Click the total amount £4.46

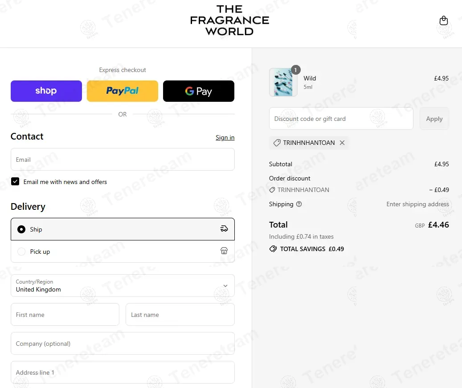pos(438,225)
